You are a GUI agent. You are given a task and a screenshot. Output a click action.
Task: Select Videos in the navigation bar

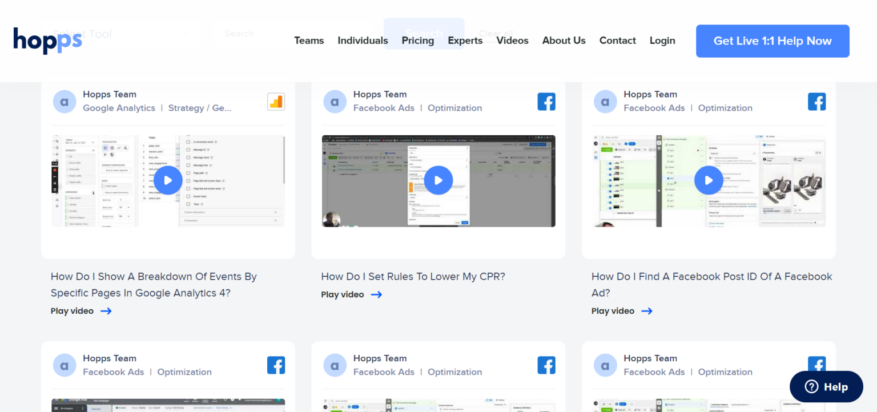click(512, 41)
